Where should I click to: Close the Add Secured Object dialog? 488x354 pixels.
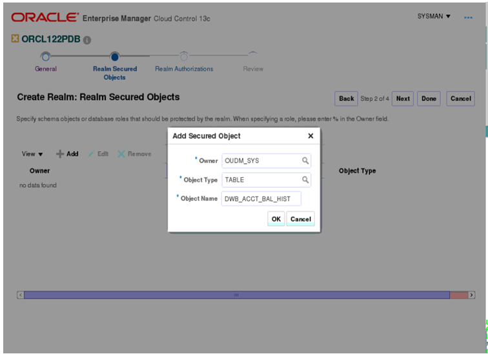pyautogui.click(x=310, y=136)
